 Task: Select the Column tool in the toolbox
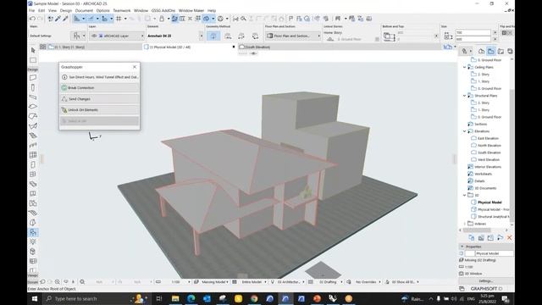tap(33, 87)
